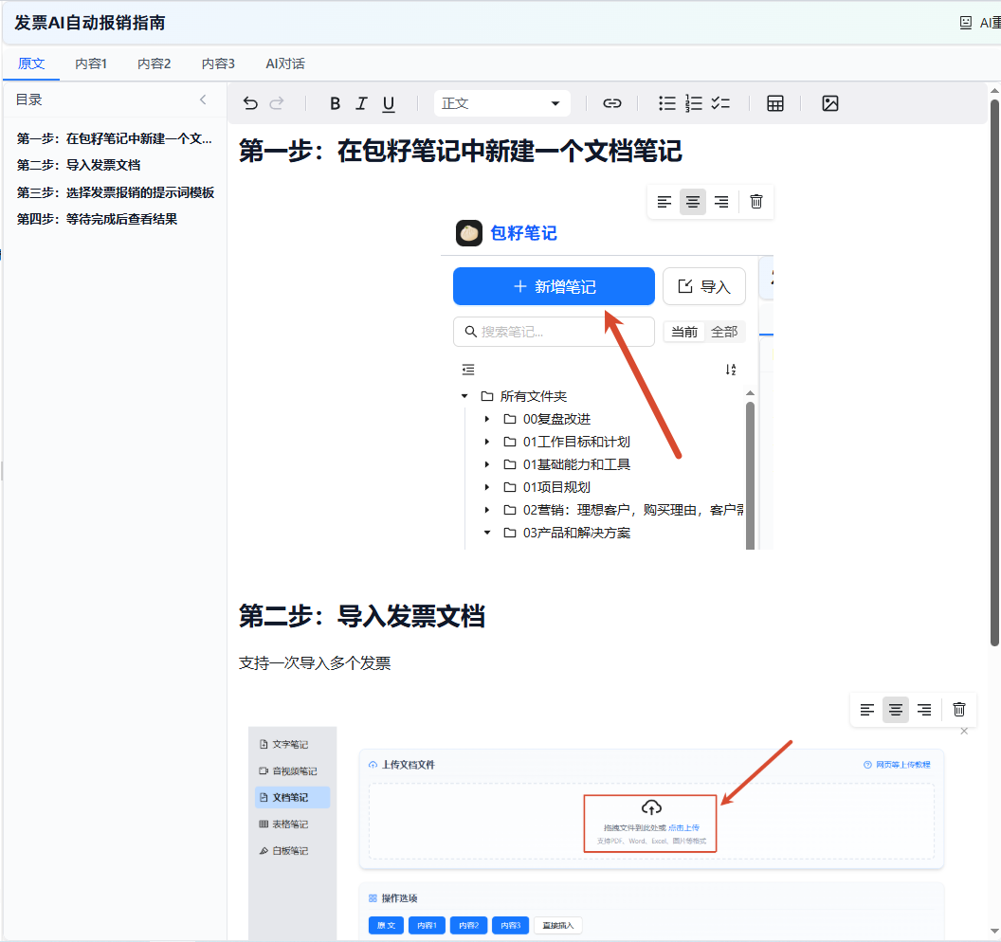The image size is (1001, 942).
Task: Switch to the 内容3 tab
Action: (x=218, y=63)
